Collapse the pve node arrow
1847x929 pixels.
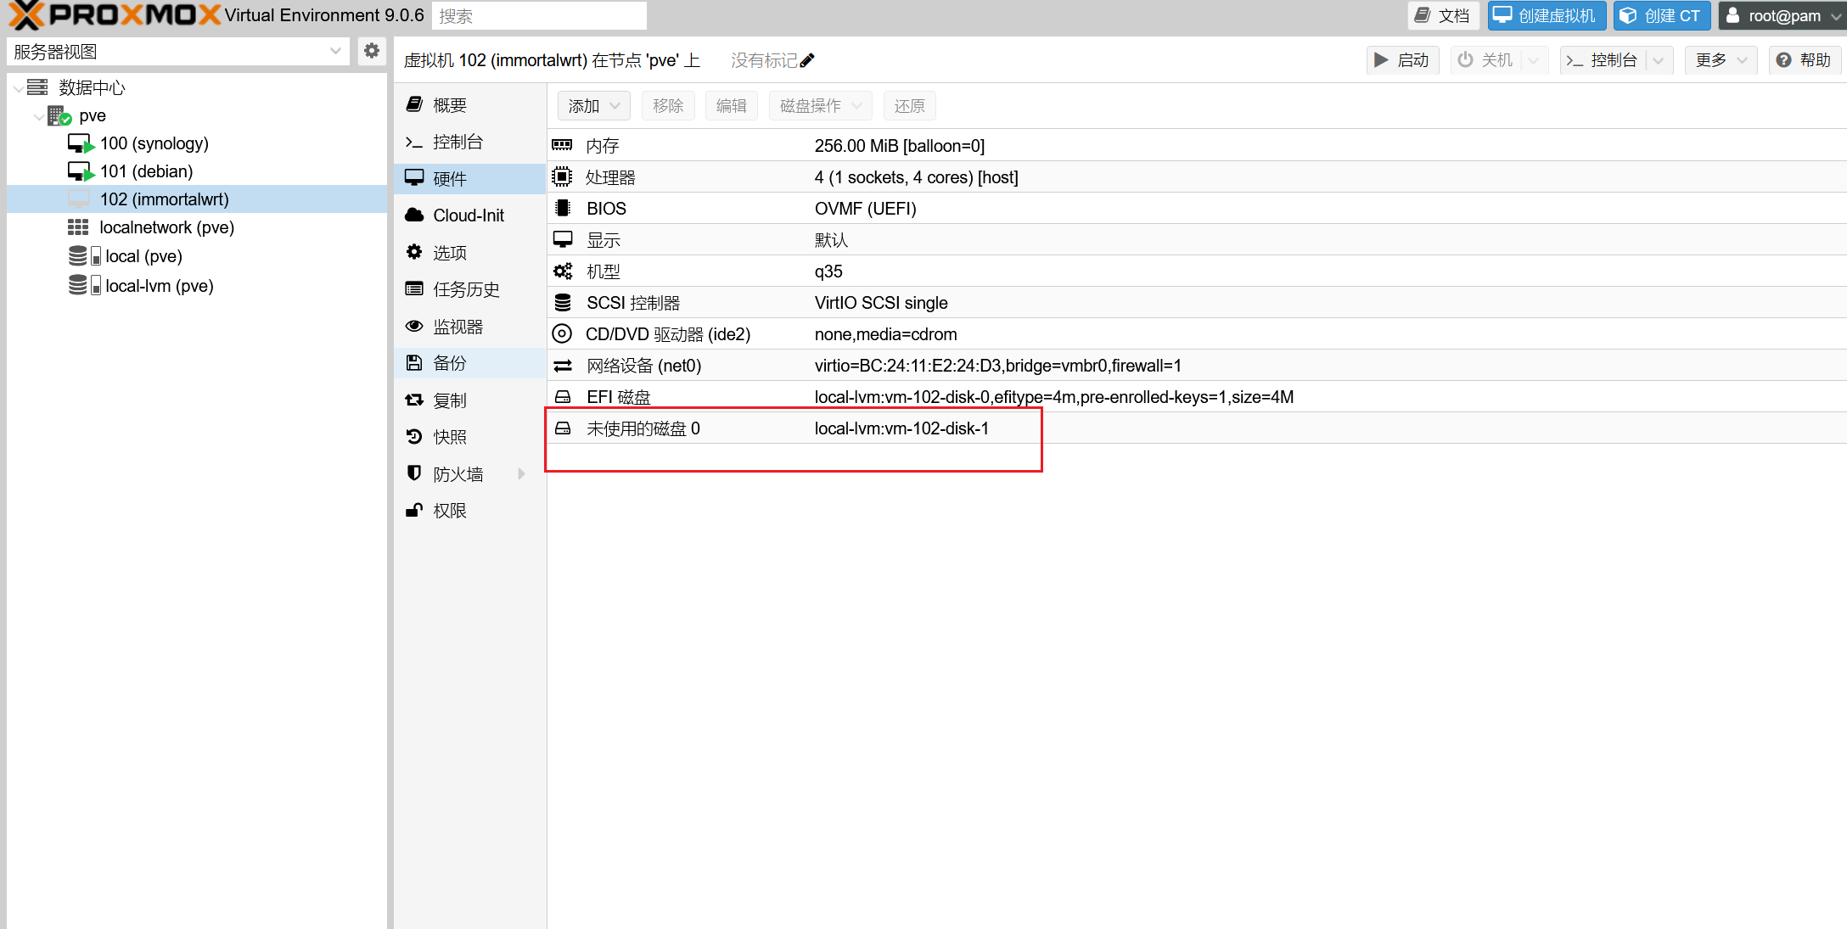tap(38, 115)
